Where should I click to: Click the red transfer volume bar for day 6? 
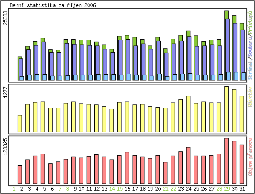[x=51, y=173]
